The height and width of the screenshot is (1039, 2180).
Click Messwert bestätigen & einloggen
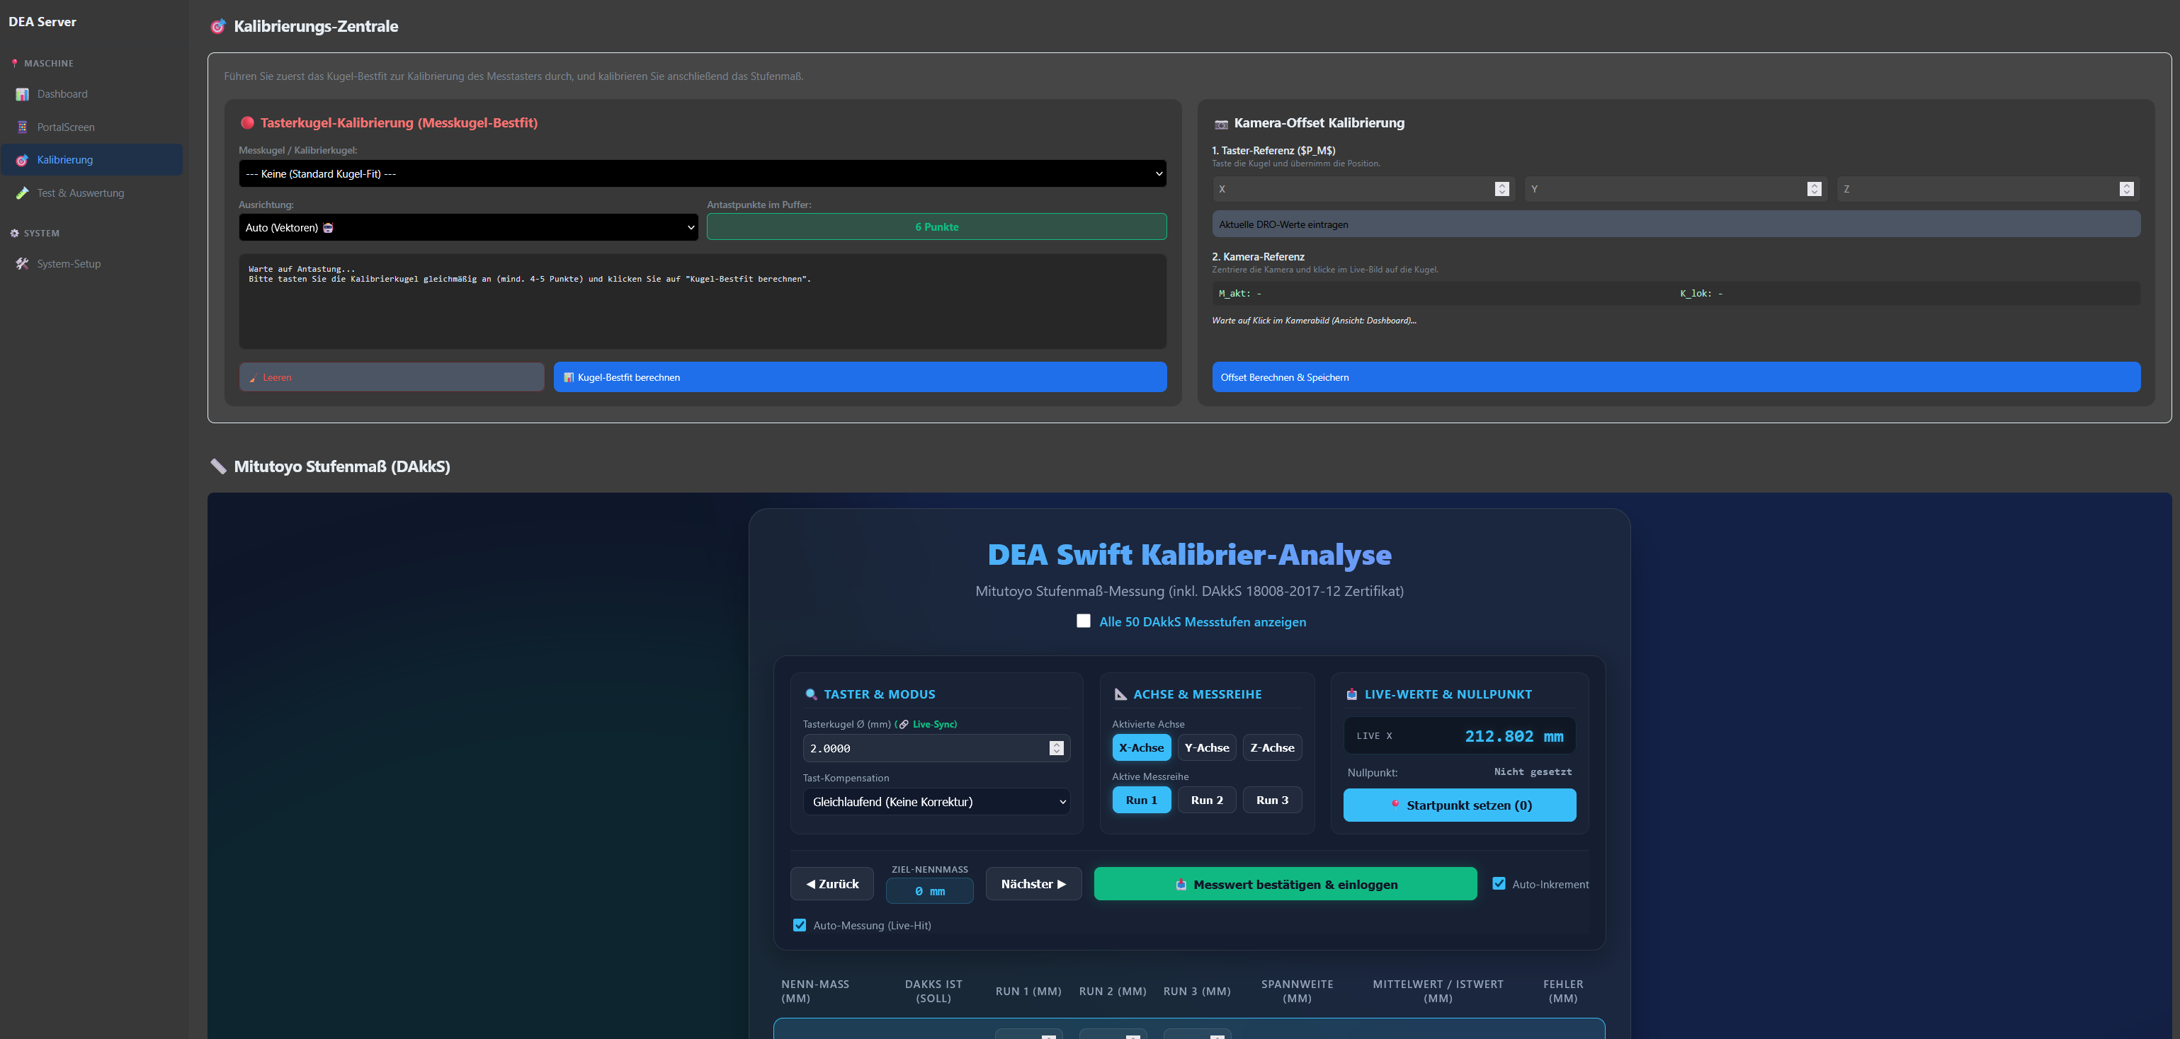(1285, 884)
